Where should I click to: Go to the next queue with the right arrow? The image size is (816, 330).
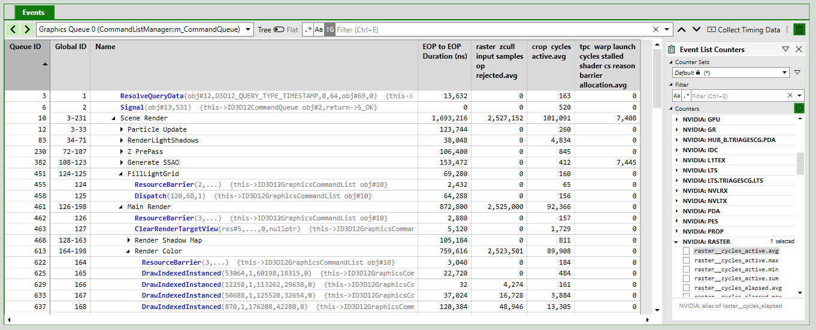pos(28,29)
